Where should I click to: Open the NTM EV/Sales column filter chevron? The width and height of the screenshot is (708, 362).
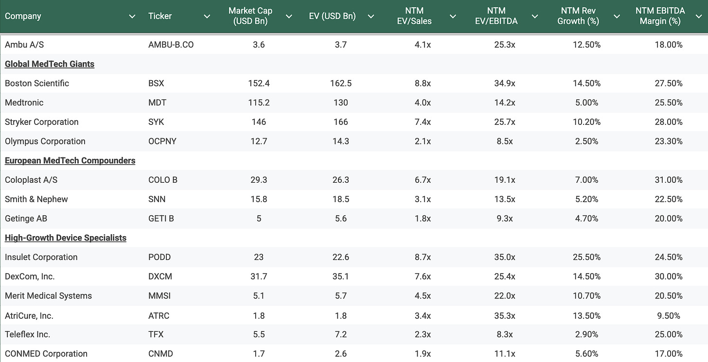(453, 17)
